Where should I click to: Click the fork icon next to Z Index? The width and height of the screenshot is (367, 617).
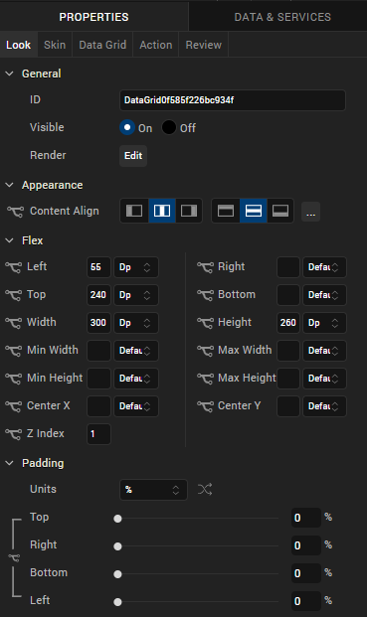click(13, 434)
